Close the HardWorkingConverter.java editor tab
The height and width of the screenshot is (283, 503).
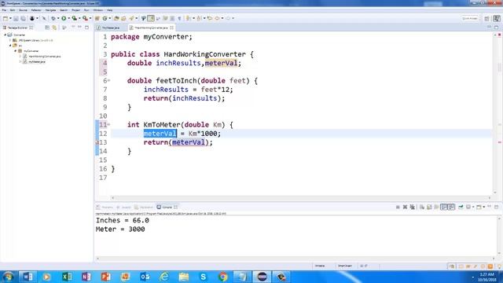pyautogui.click(x=171, y=28)
